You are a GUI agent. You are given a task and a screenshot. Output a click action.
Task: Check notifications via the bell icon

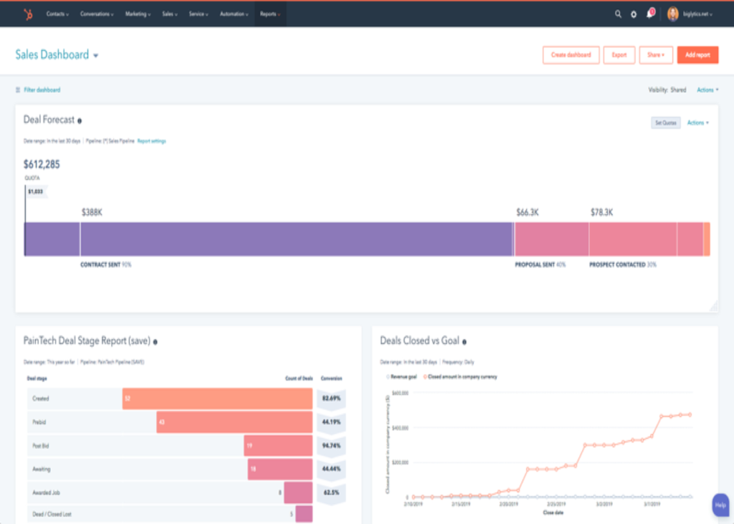pos(649,12)
